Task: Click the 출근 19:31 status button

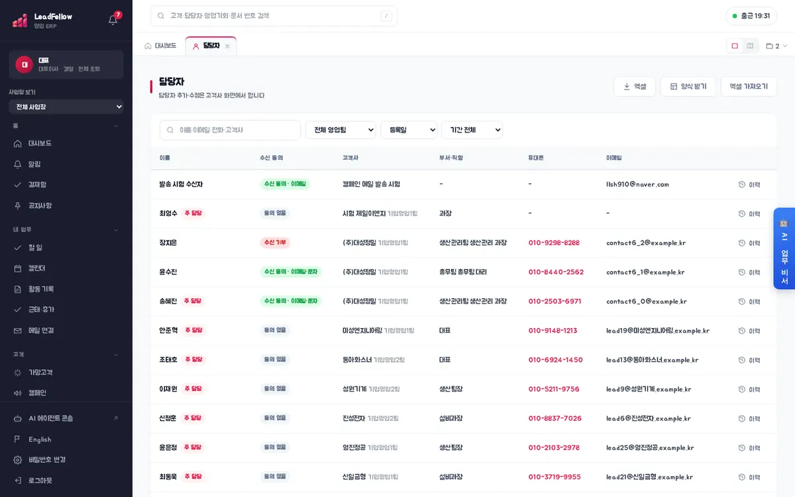Action: point(751,16)
